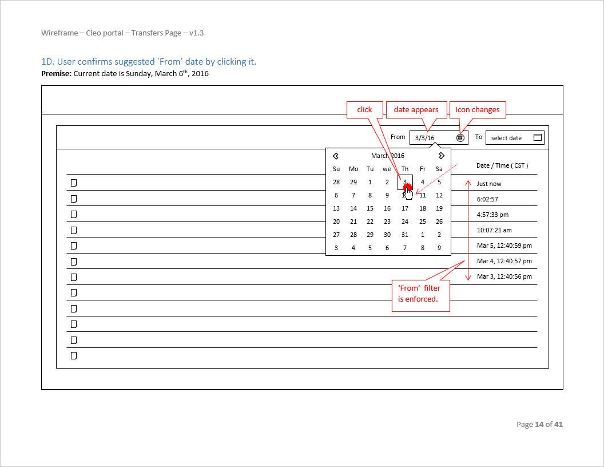This screenshot has width=604, height=467.
Task: Click the To field 'select date'
Action: pyautogui.click(x=515, y=137)
